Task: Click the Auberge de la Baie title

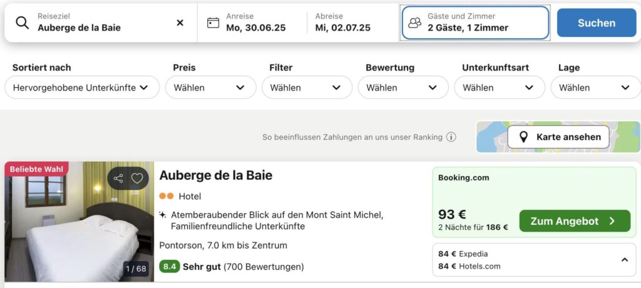Action: 216,176
